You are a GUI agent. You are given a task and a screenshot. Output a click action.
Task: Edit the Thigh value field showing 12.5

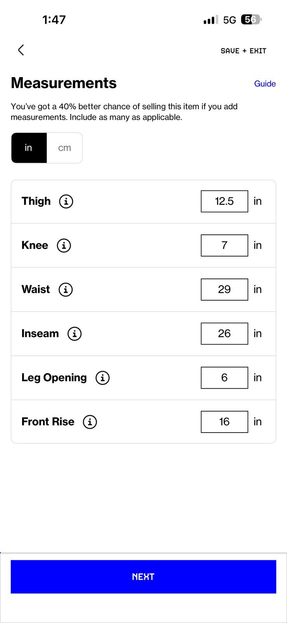[224, 201]
